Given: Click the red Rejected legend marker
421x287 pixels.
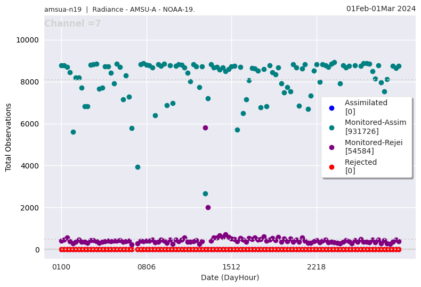Looking at the screenshot, I should pos(331,167).
